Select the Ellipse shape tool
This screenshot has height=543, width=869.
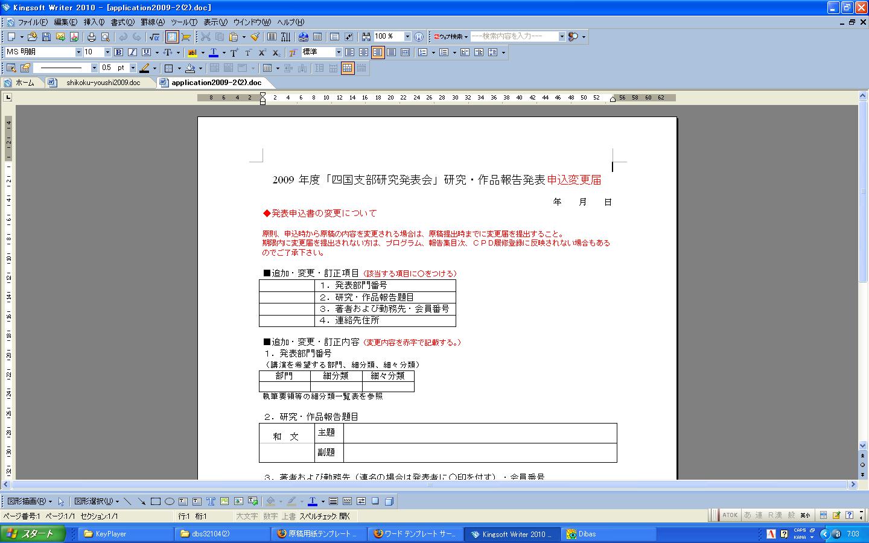[x=170, y=501]
